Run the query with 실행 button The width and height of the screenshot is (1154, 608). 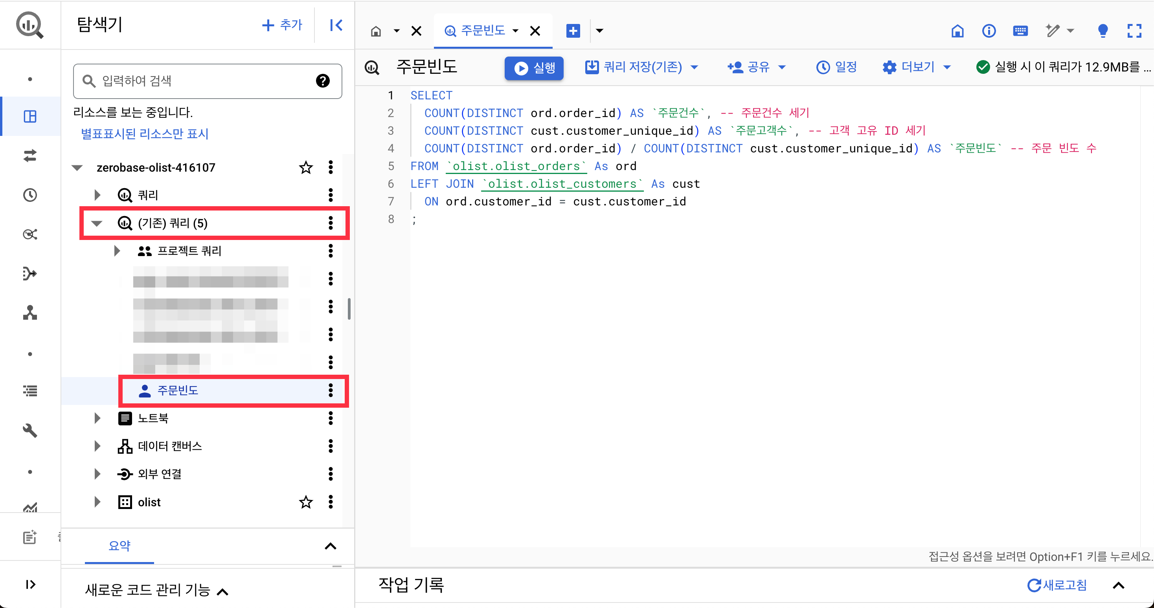click(534, 68)
